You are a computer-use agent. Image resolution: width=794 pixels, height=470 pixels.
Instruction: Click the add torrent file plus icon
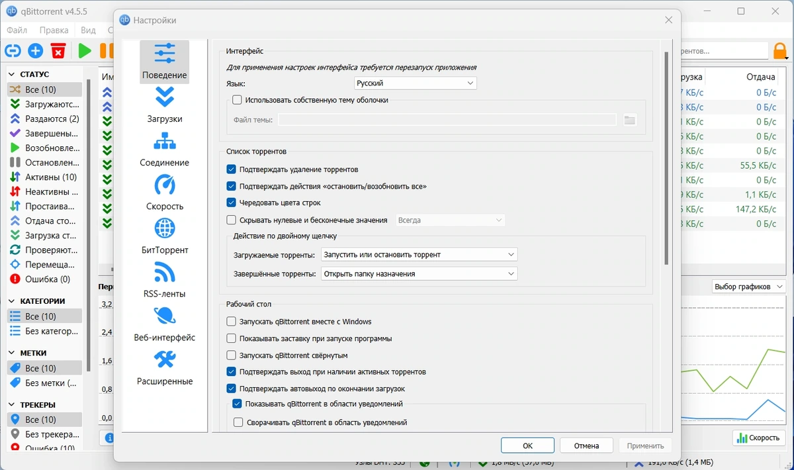36,50
